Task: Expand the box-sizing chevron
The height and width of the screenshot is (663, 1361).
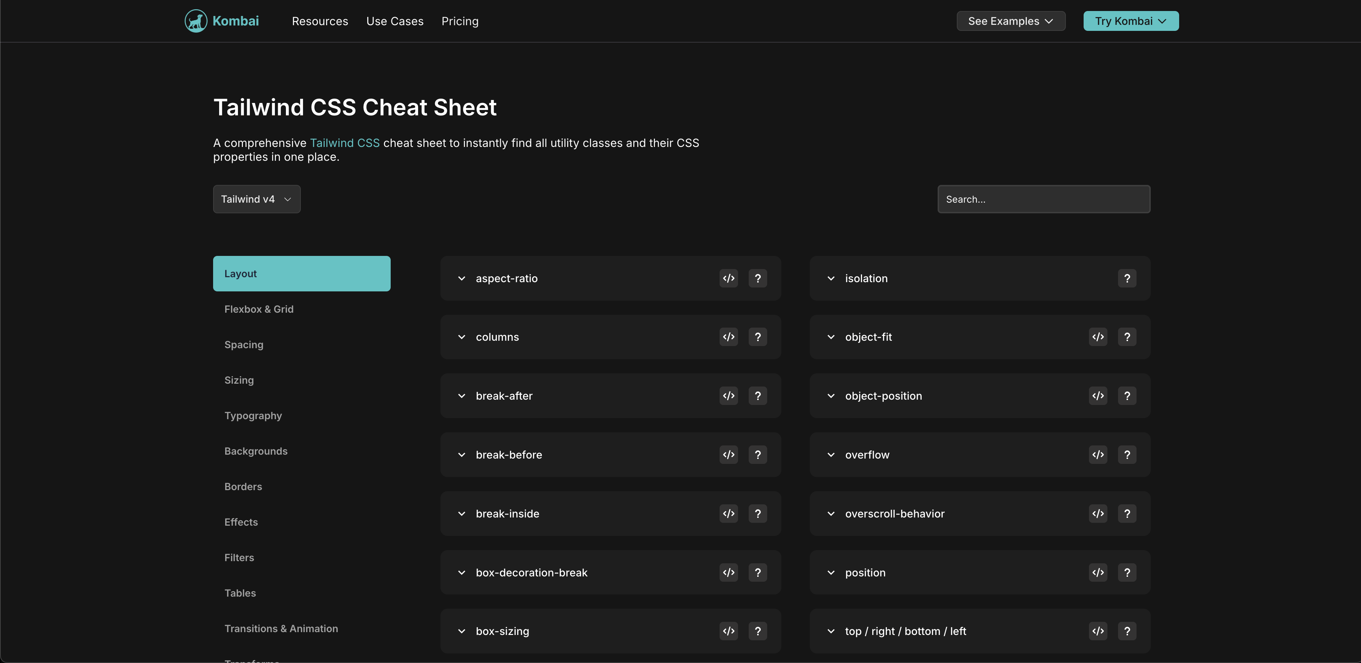Action: point(461,631)
